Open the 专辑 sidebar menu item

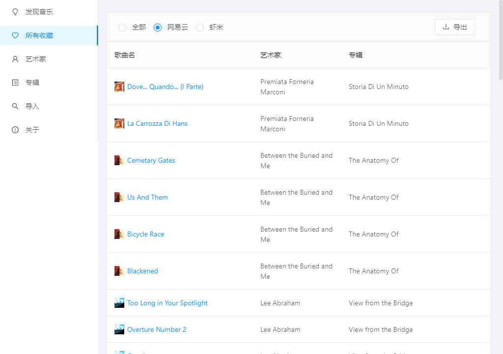(x=32, y=83)
